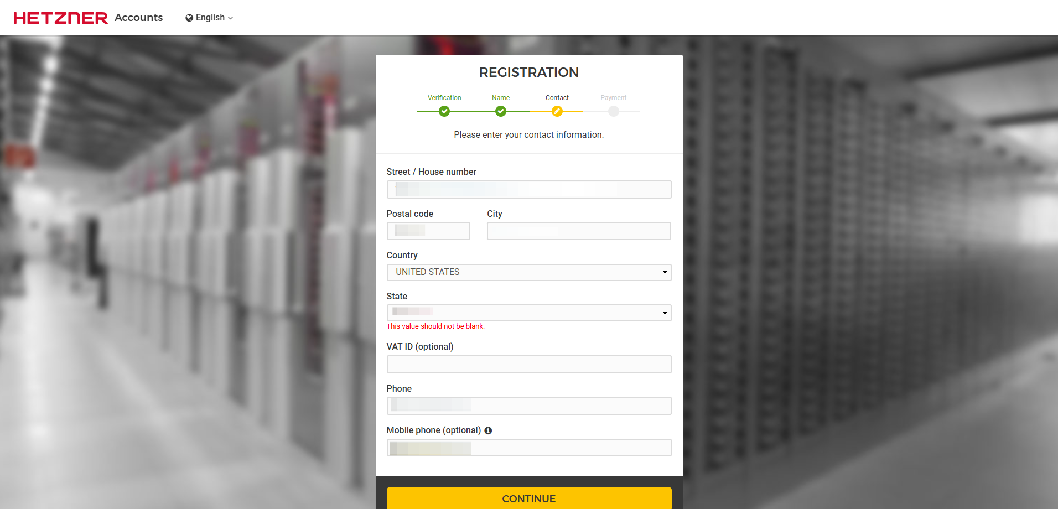The height and width of the screenshot is (509, 1058).
Task: Select the Payment step label
Action: [613, 97]
